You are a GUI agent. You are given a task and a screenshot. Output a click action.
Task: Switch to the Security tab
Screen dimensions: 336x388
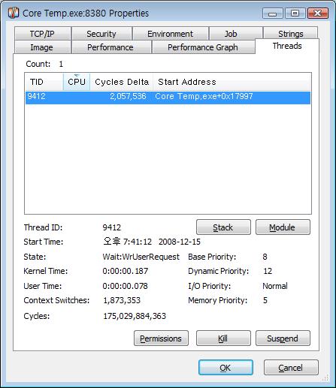(x=101, y=34)
